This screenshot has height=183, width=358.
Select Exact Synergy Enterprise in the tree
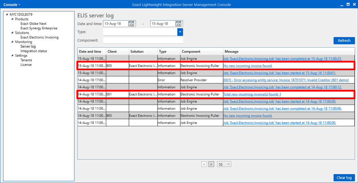[39, 28]
